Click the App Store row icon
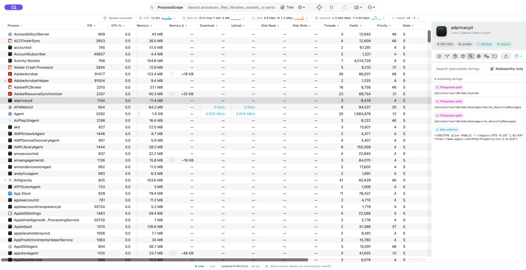Viewport: 526px width, 270px height. pos(10,193)
